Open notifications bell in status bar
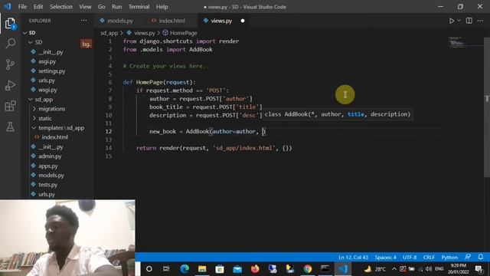Screen dimensions: 490x276 coord(481,257)
